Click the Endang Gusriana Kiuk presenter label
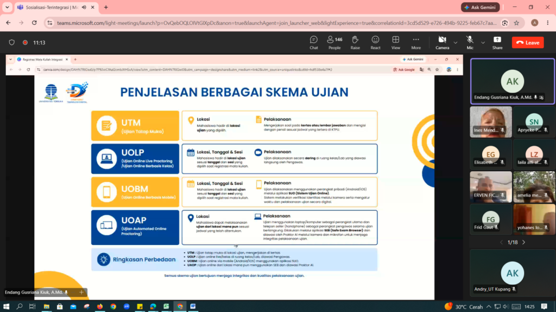 [x=34, y=292]
